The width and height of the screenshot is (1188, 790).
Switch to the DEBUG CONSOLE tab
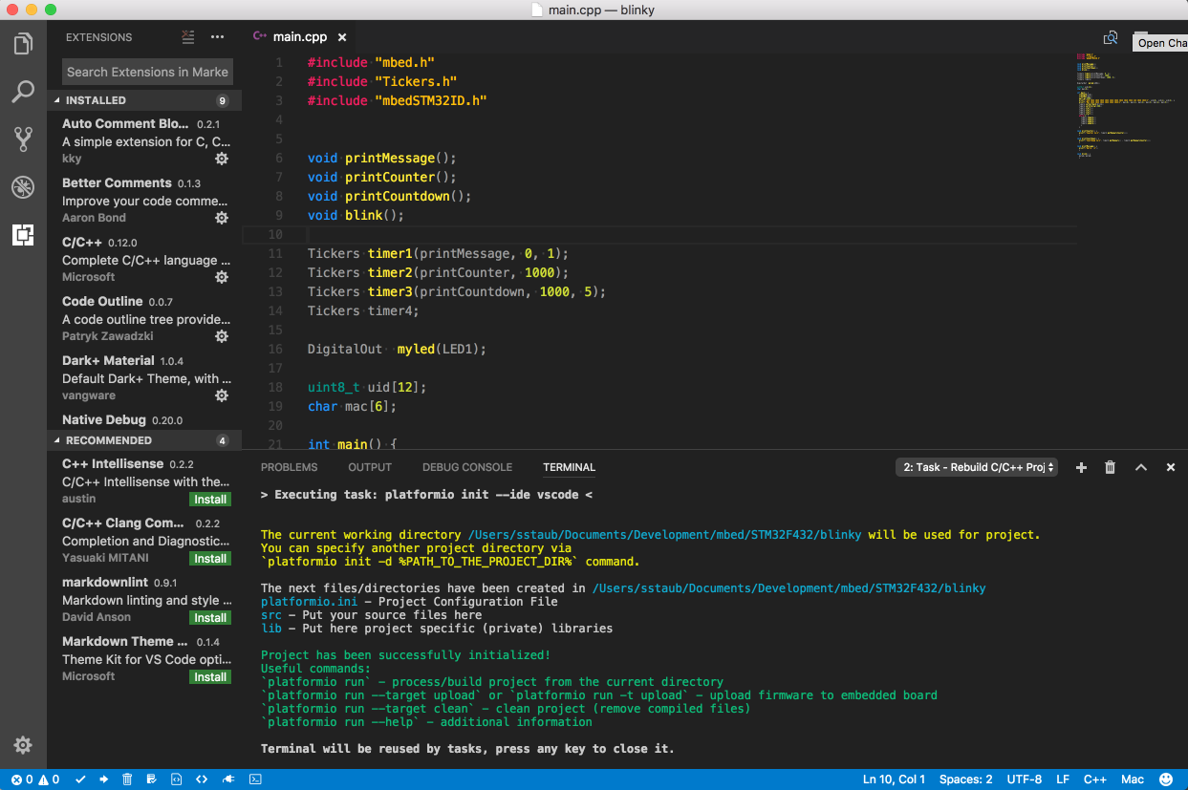coord(467,467)
